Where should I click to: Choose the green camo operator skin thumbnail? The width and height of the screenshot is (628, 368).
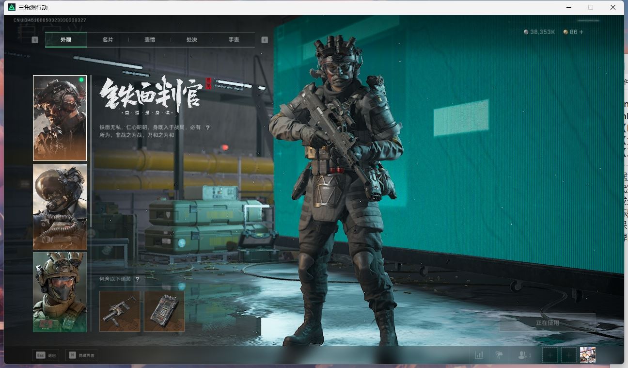coord(60,292)
